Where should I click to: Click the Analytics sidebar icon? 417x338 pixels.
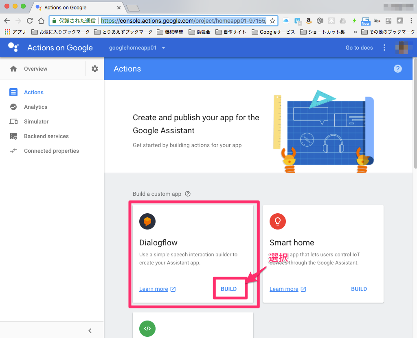(x=13, y=107)
